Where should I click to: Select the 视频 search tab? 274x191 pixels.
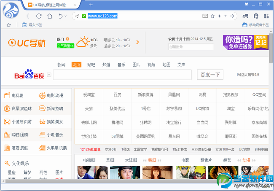pyautogui.click(x=151, y=65)
